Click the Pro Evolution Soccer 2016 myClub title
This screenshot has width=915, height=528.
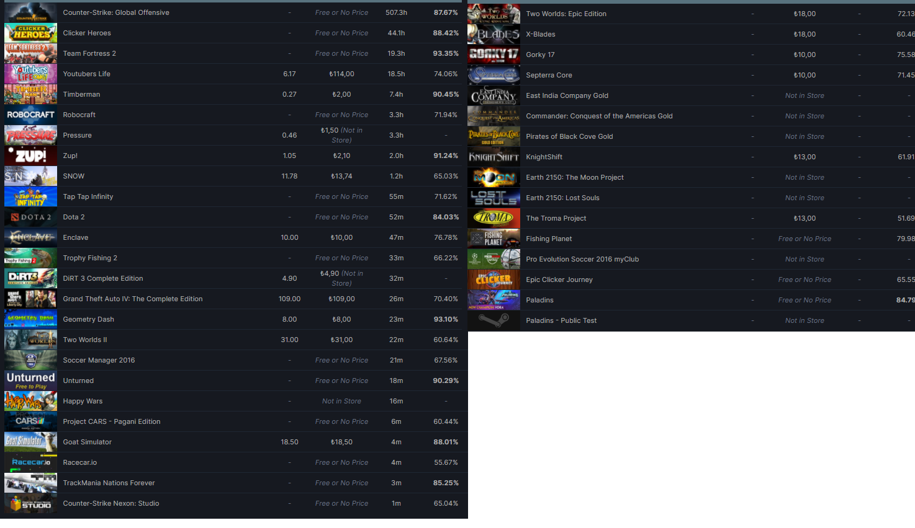point(582,259)
